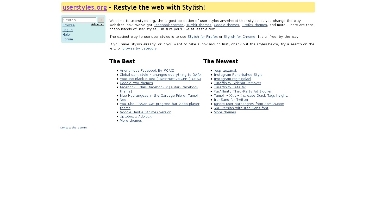Open the Tumblr themes link
The image size is (375, 204).
199,25
